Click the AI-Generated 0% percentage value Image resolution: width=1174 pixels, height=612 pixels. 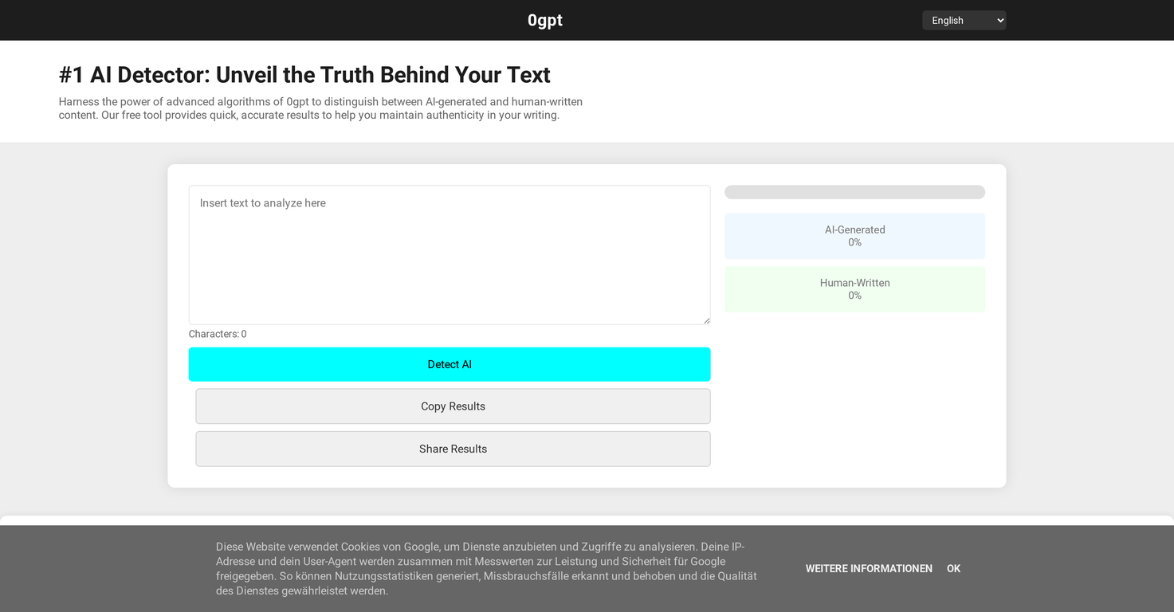tap(854, 242)
